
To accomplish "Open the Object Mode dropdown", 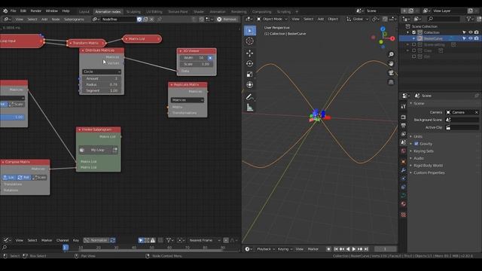I will (x=273, y=19).
